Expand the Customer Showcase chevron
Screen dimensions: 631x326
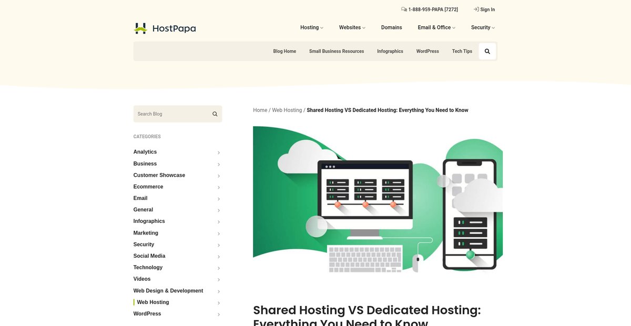pos(219,176)
